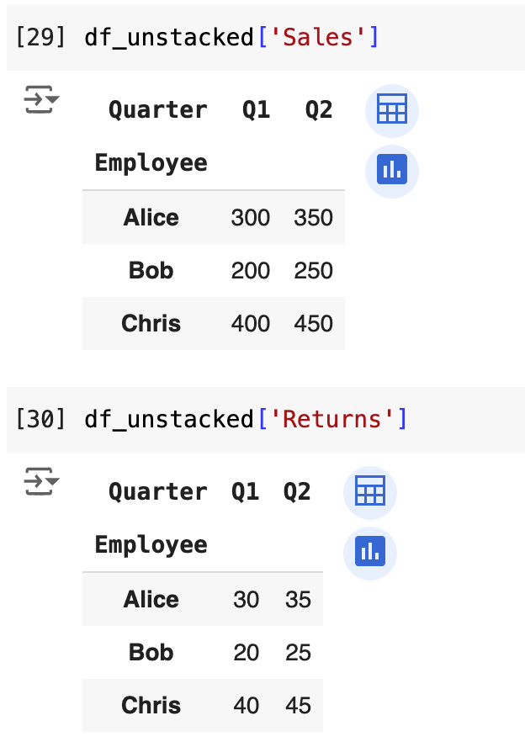525x742 pixels.
Task: Convert the Sales dataframe to interactive table
Action: click(391, 110)
